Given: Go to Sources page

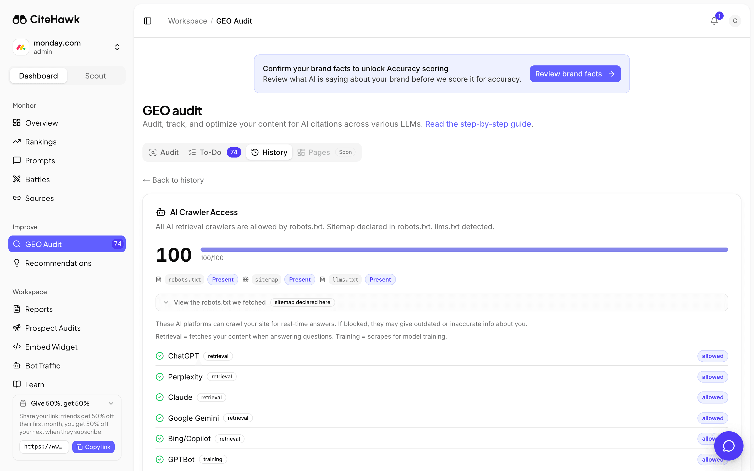Looking at the screenshot, I should pos(67,198).
